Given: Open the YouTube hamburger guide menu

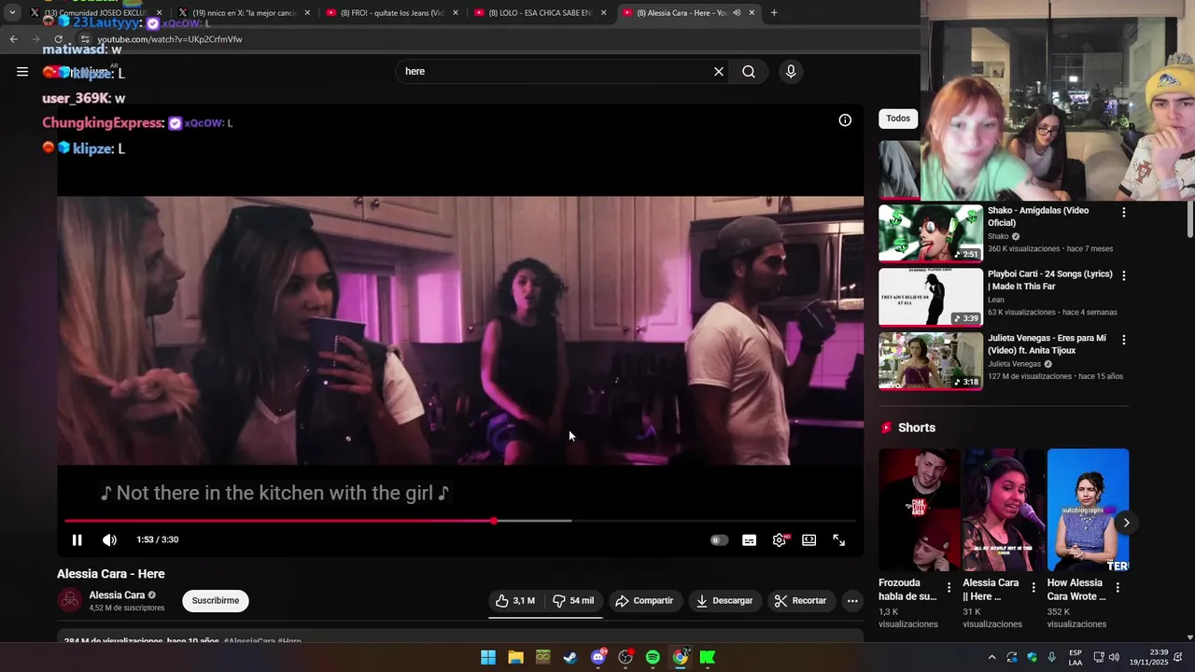Looking at the screenshot, I should pos(22,71).
